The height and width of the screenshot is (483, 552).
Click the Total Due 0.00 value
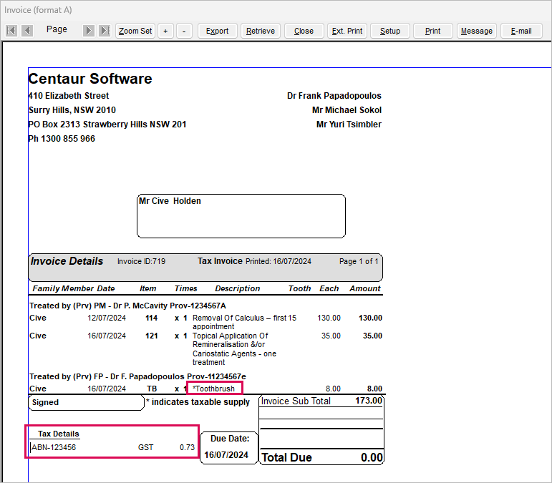(x=372, y=458)
